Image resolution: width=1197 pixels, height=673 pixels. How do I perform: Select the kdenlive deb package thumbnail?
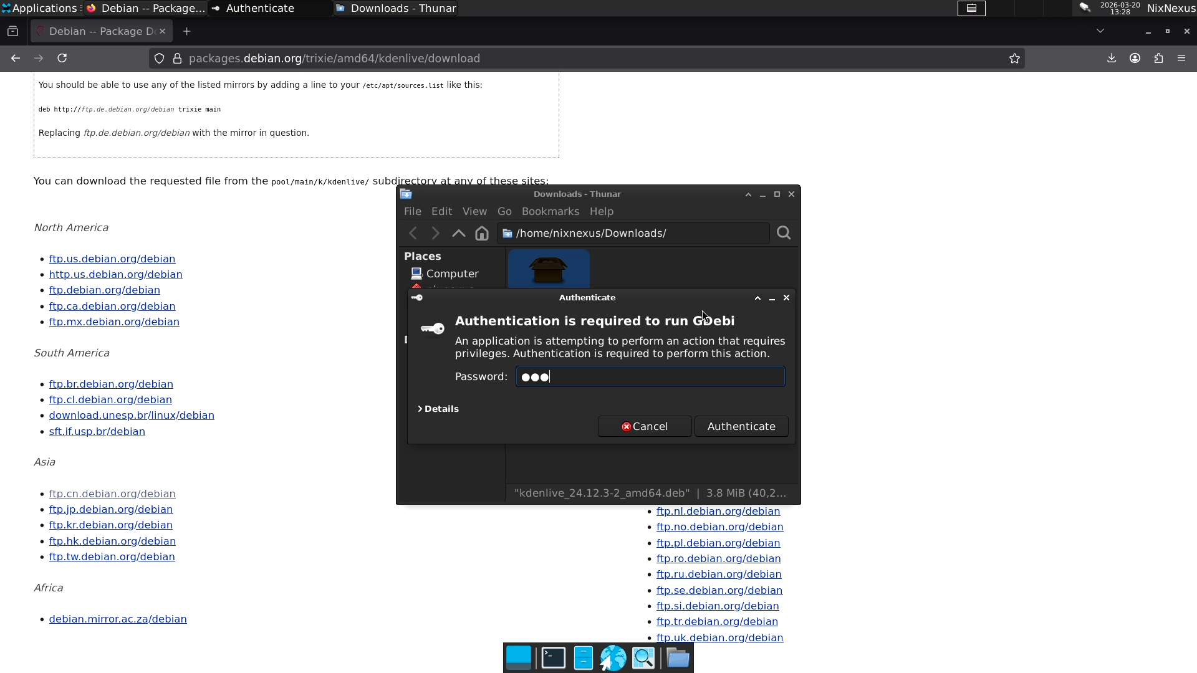(549, 269)
